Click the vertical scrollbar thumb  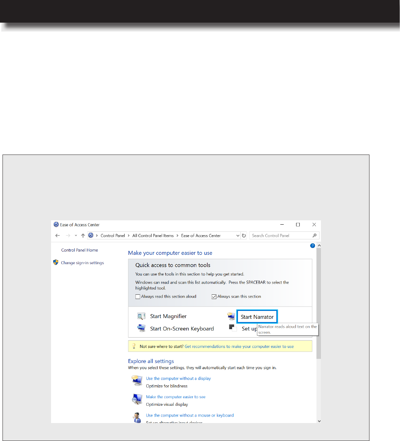(x=319, y=303)
